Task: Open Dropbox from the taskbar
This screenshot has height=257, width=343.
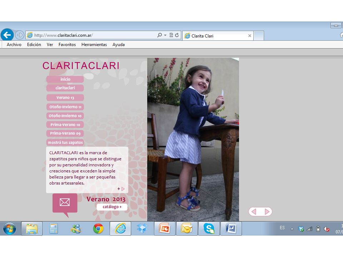Action: click(142, 228)
